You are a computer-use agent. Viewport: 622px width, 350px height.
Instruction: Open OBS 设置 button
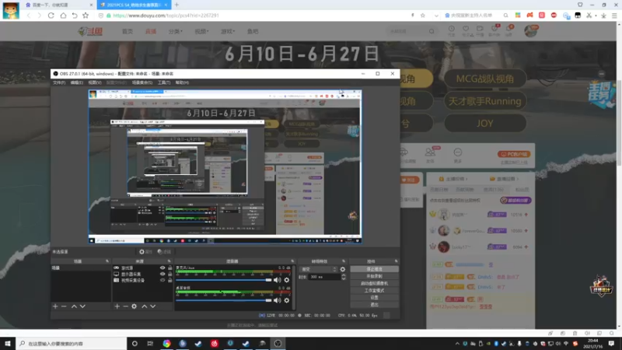[374, 298]
